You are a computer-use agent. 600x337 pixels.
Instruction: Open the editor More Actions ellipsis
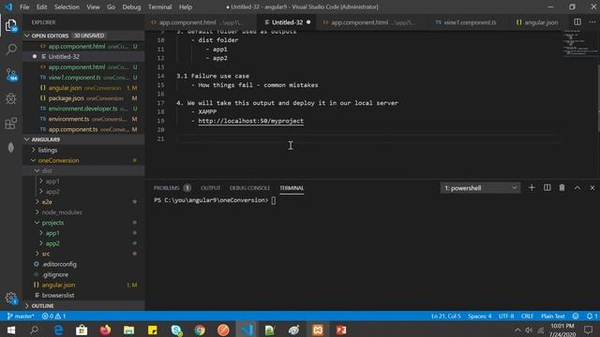pyautogui.click(x=592, y=22)
